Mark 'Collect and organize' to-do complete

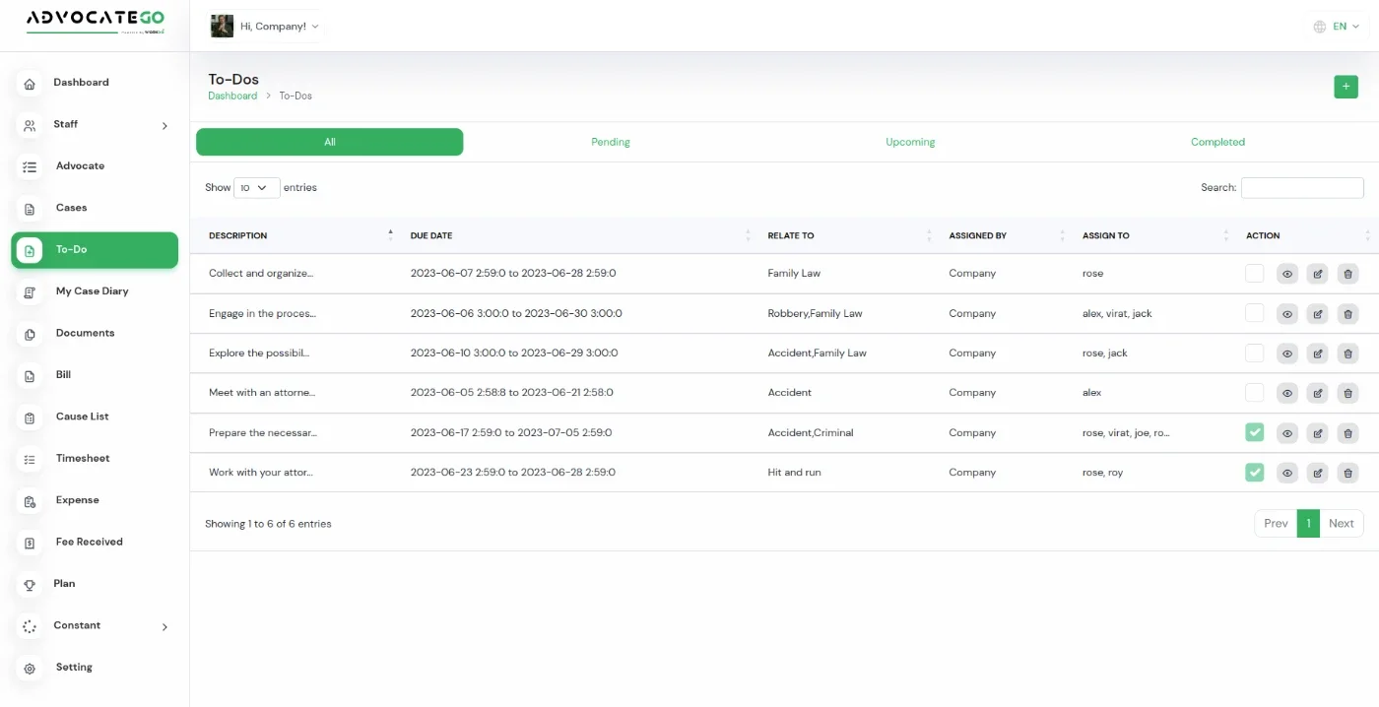(1254, 273)
